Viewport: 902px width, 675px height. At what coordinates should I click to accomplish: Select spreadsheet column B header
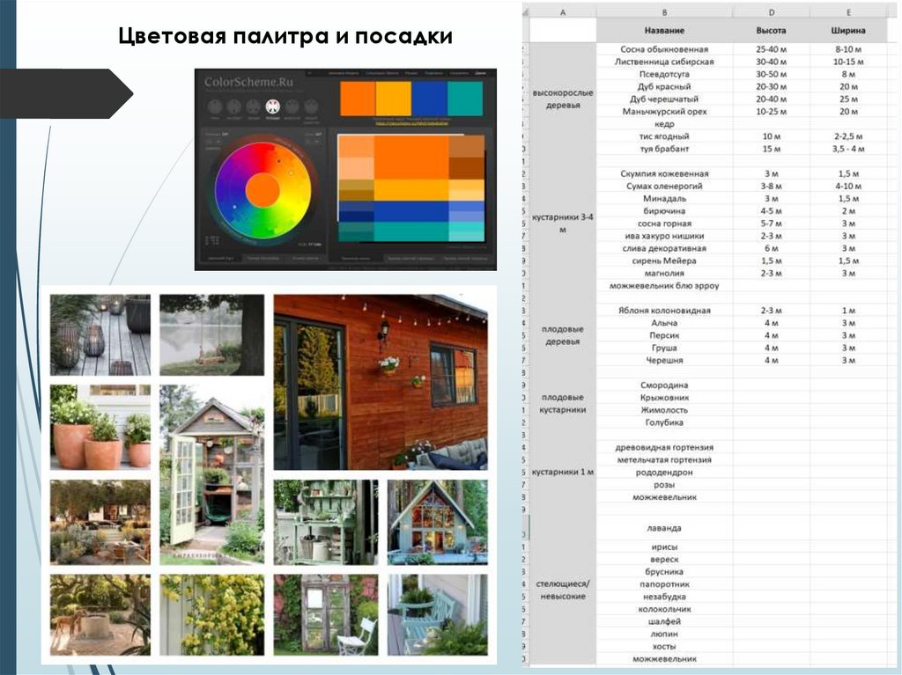point(664,12)
